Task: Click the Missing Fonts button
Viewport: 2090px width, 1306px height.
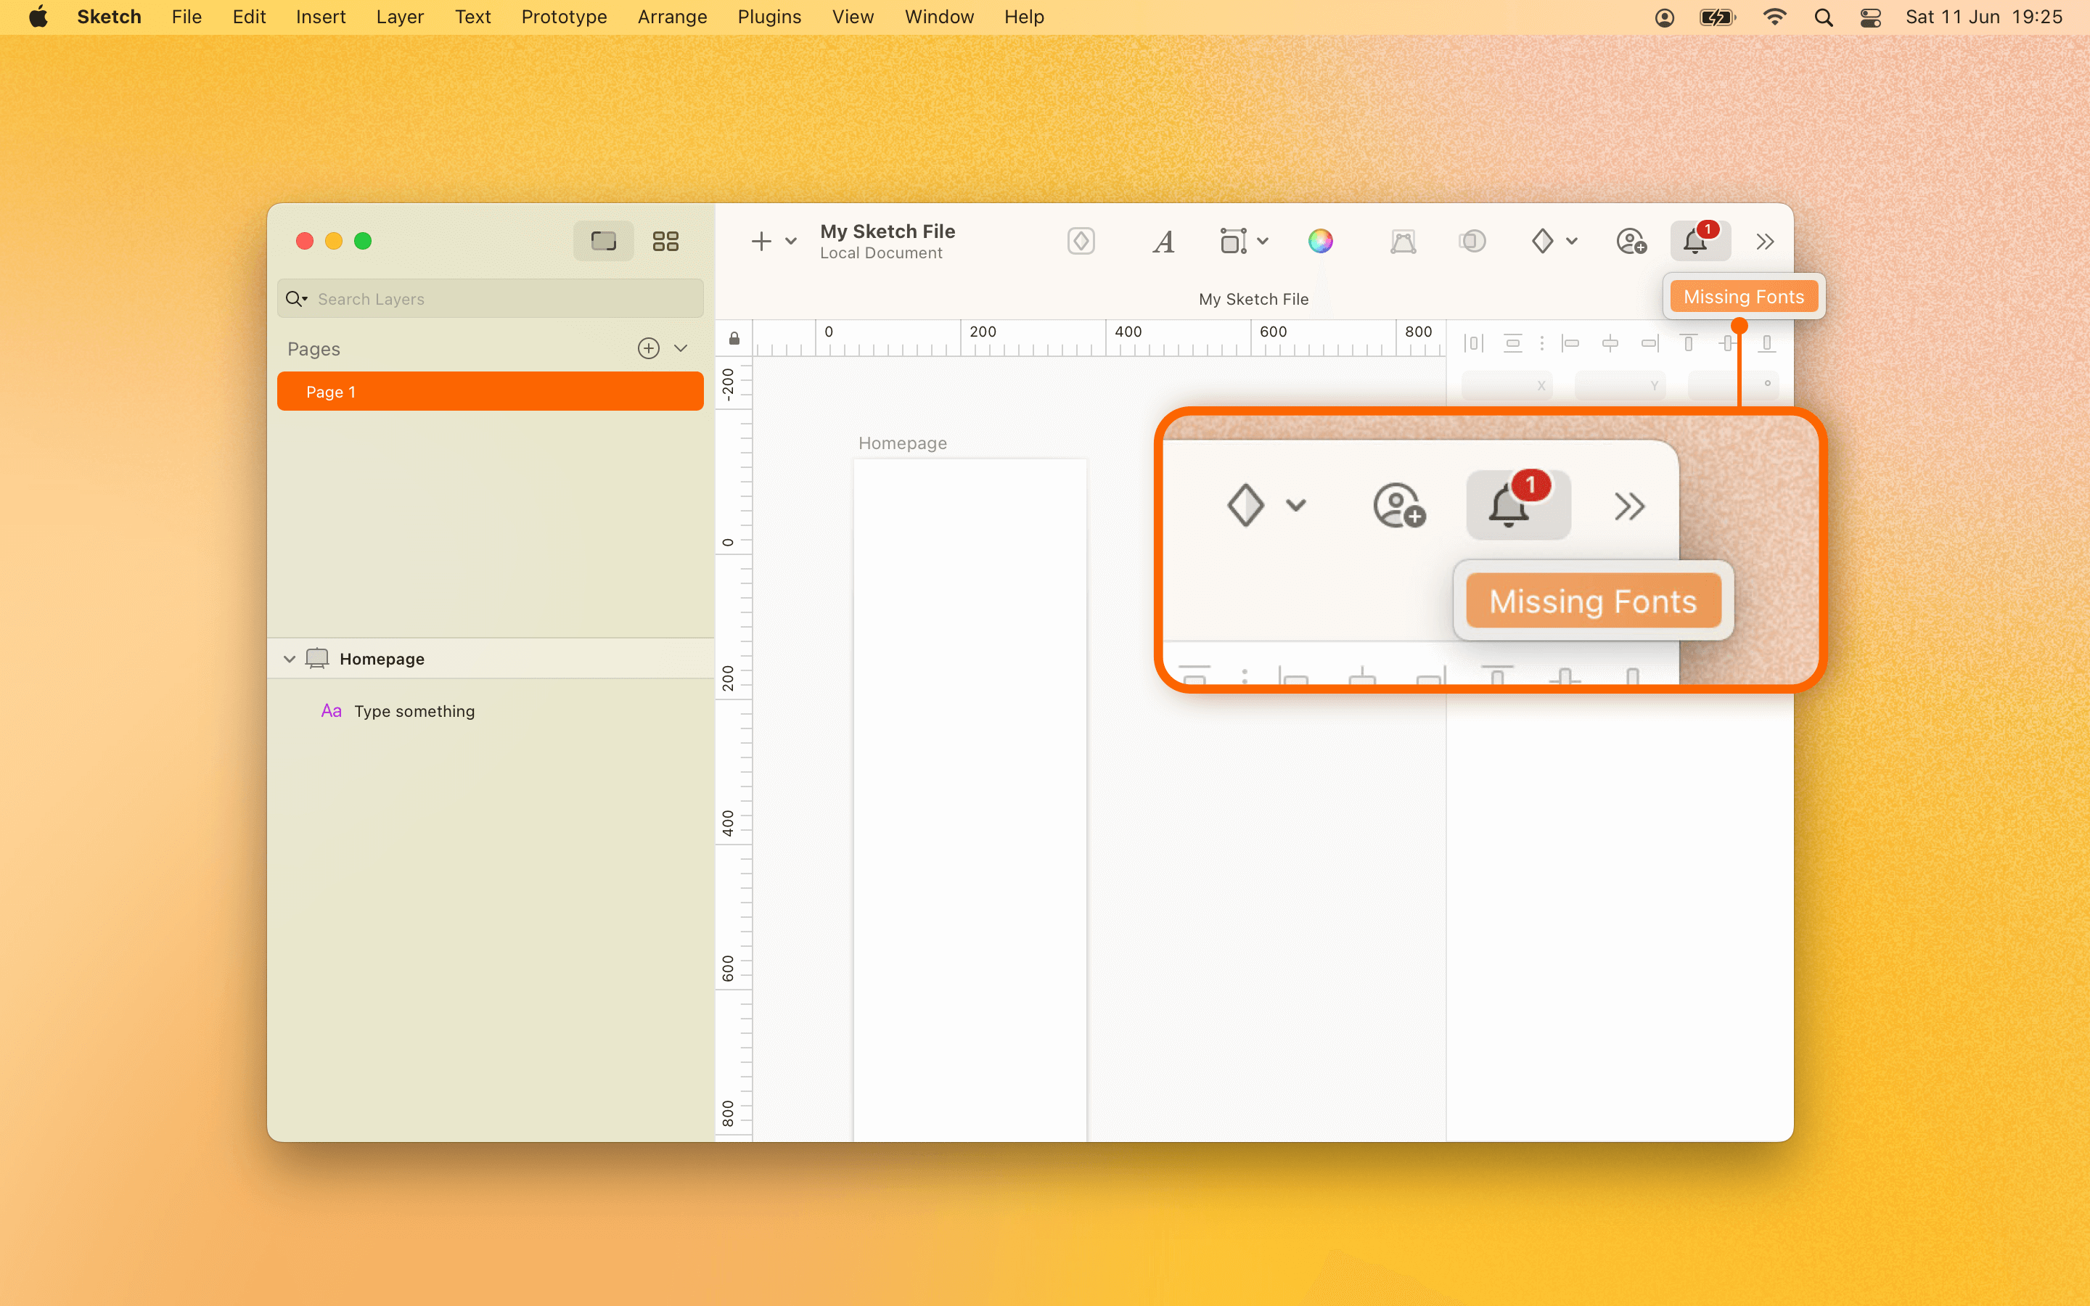Action: [x=1744, y=296]
